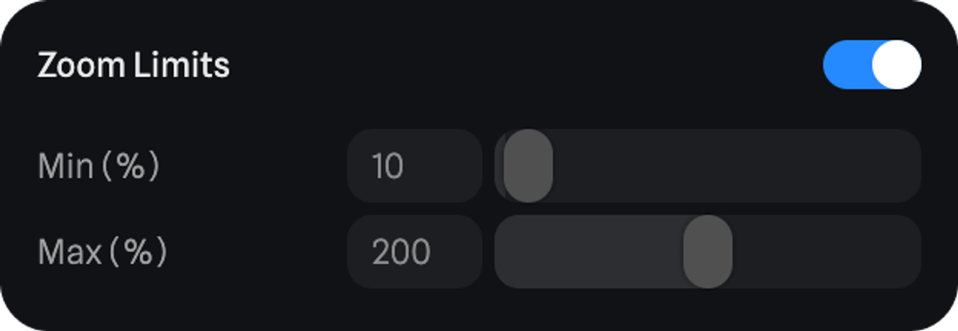
Task: Click the middle of the Min slider track
Action: coord(708,166)
